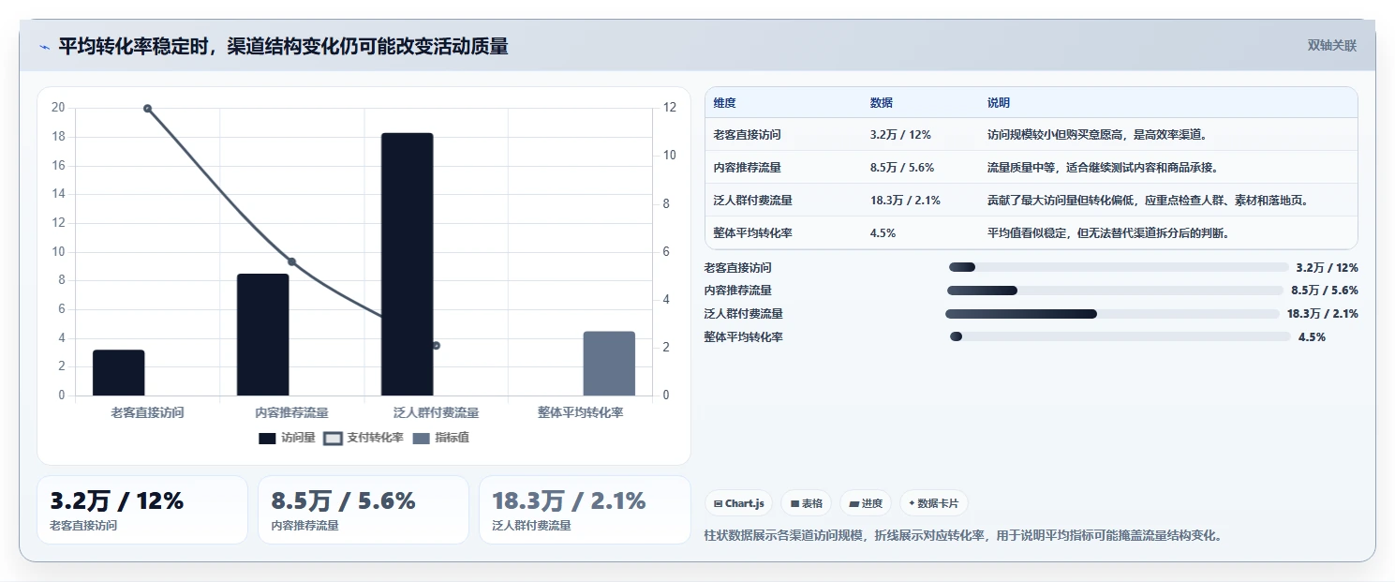This screenshot has width=1395, height=582.
Task: Toggle the 支付转化率 legend entry
Action: coord(364,438)
